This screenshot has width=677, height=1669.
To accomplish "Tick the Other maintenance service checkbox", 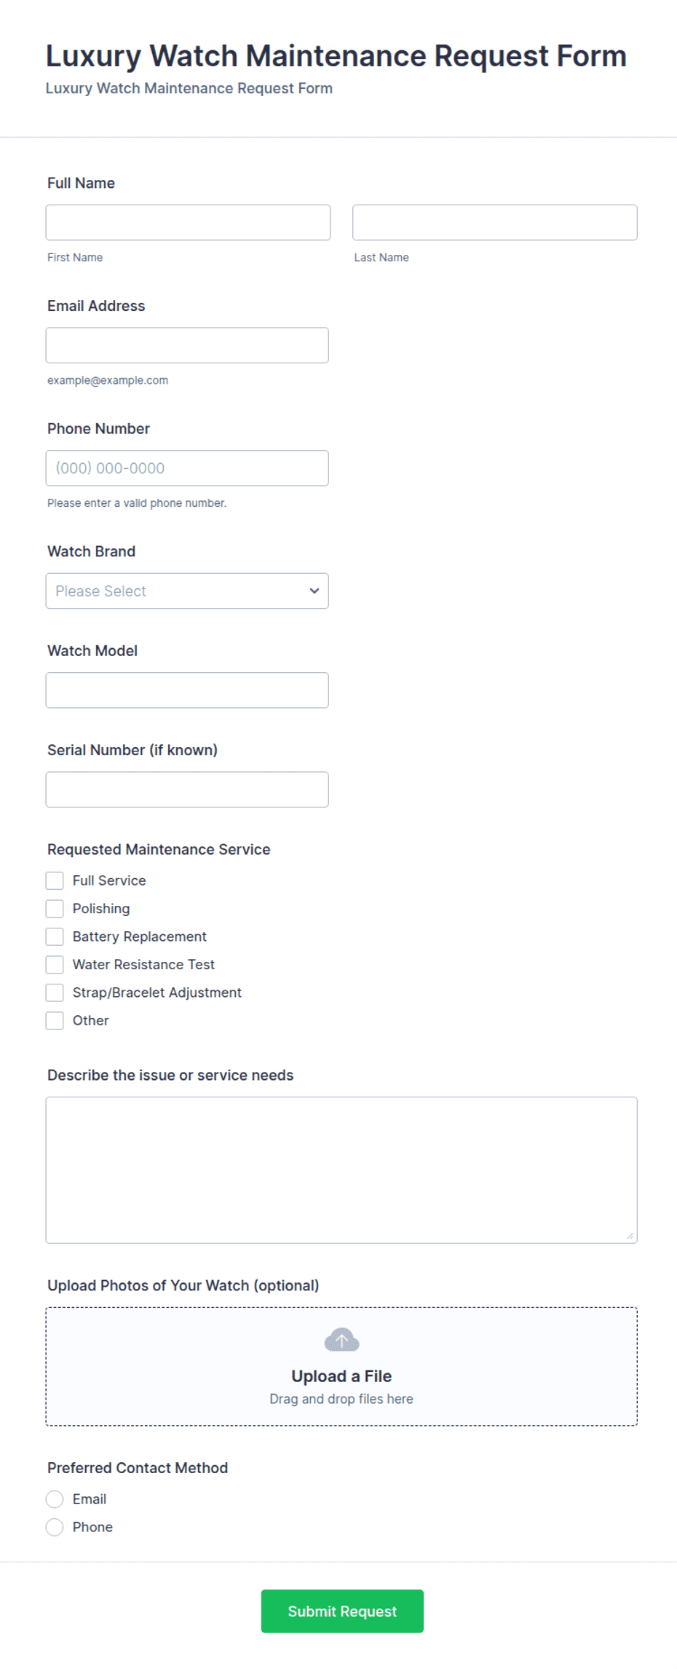I will click(x=55, y=1020).
